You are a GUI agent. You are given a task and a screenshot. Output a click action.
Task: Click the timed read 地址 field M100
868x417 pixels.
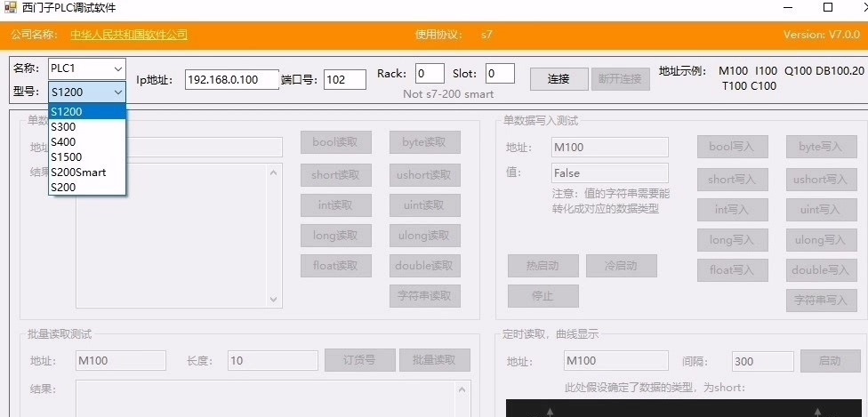click(x=616, y=361)
